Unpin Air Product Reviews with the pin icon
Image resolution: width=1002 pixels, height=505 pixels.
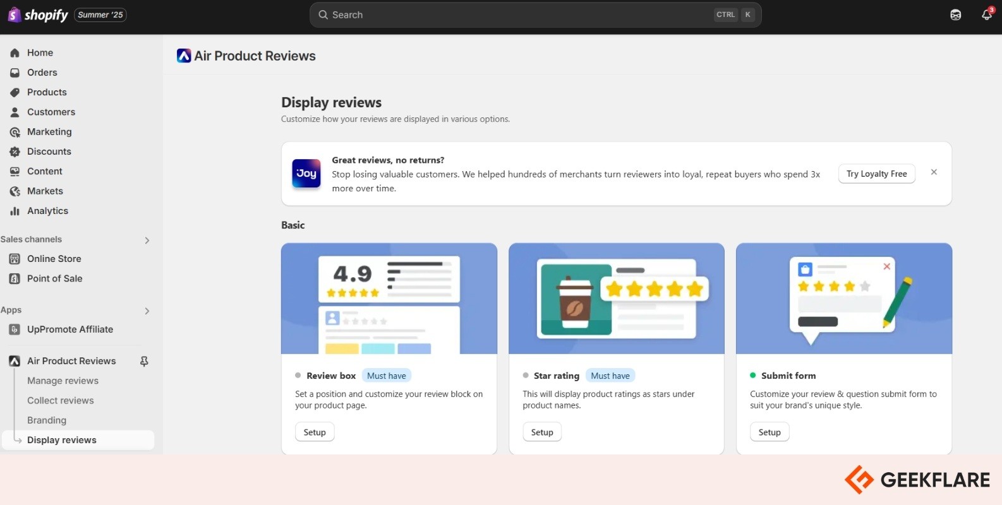[144, 361]
